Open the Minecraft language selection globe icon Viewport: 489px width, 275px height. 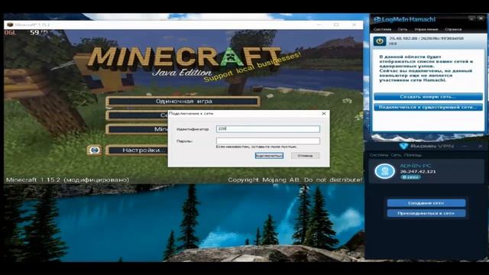(95, 150)
